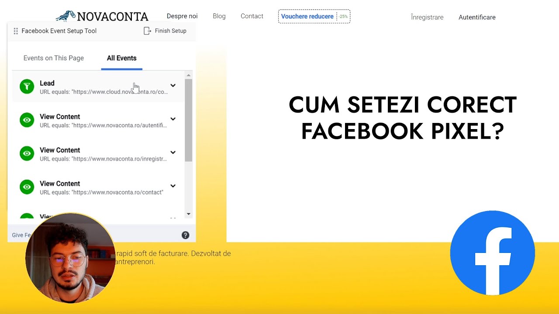This screenshot has height=314, width=559.
Task: Click the Lead event cloud URL text
Action: [104, 92]
